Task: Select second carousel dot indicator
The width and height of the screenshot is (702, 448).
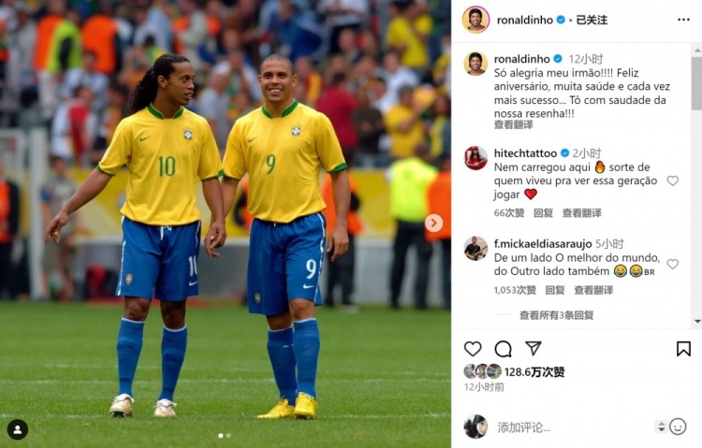Action: 228,436
